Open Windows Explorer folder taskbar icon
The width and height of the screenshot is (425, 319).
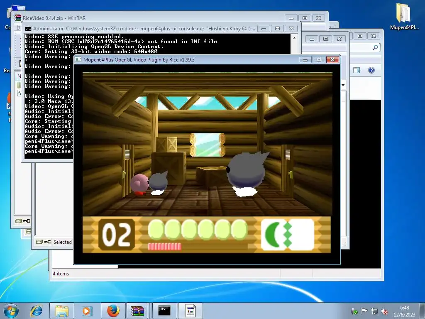click(62, 311)
